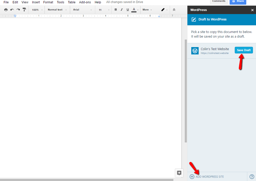Click the Draft to WordPress edit icon
The image size is (256, 181).
[194, 20]
